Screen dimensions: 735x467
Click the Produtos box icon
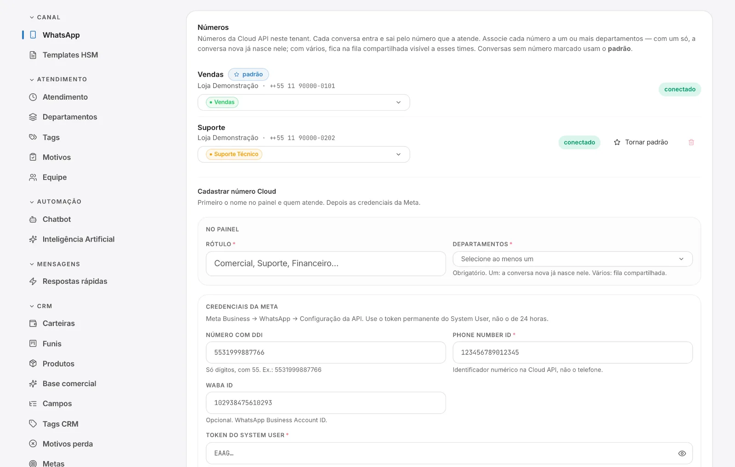33,364
